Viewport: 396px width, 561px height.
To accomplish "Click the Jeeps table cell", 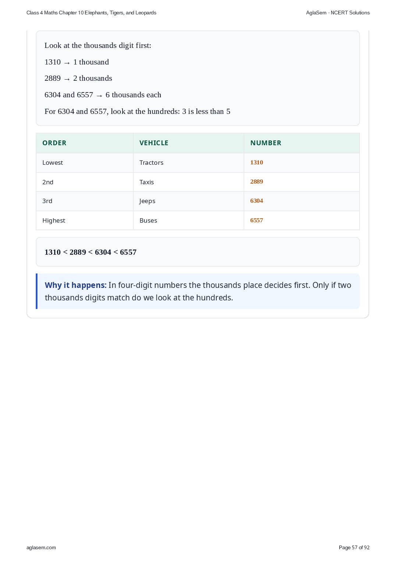I will pos(188,201).
